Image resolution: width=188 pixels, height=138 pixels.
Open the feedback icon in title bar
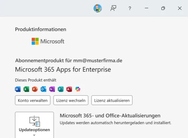point(113,8)
